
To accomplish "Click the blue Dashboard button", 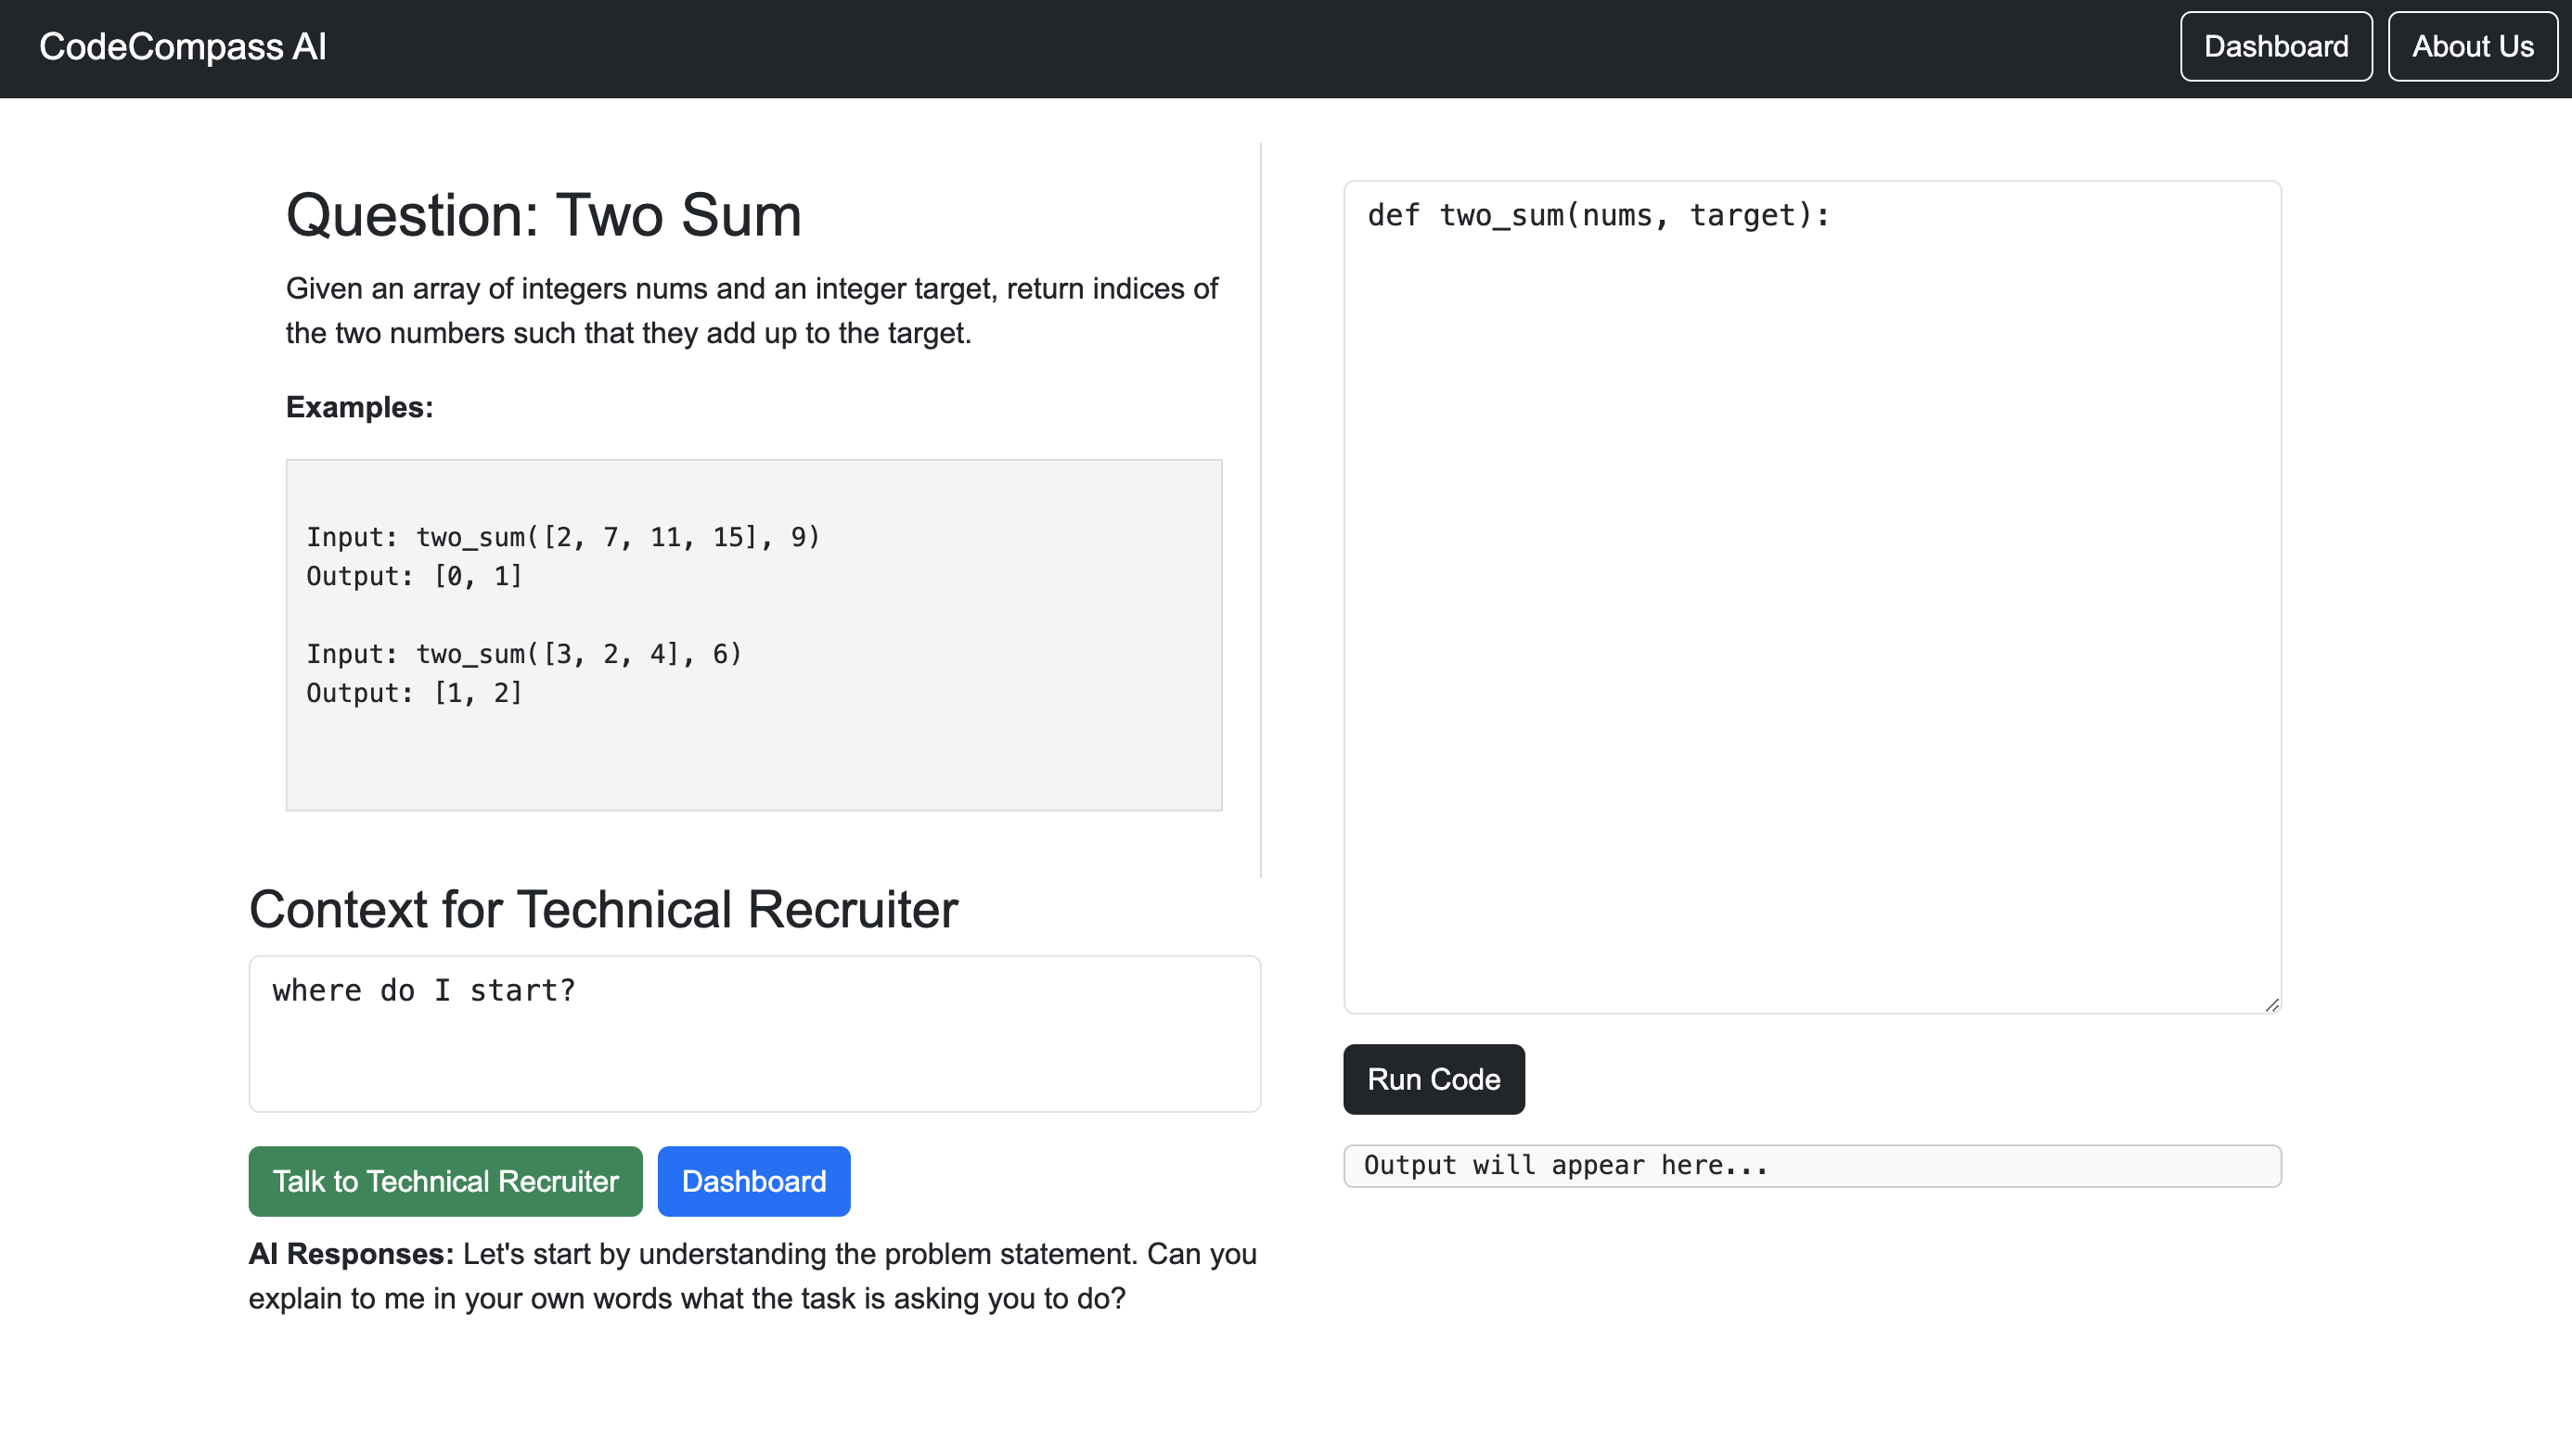I will tap(753, 1181).
